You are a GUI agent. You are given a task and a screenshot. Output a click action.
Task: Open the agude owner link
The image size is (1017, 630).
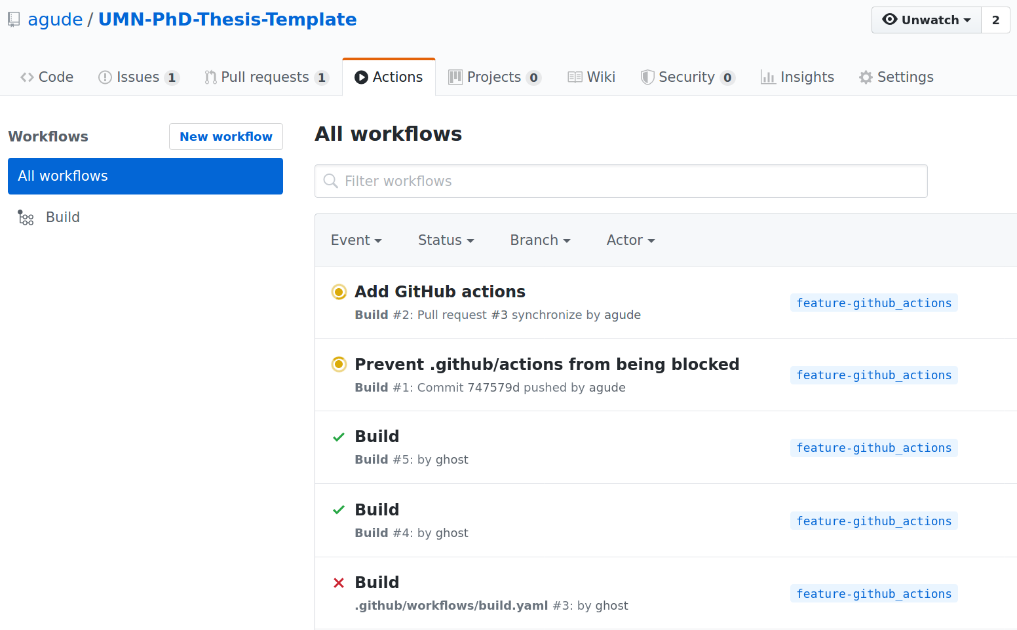55,20
